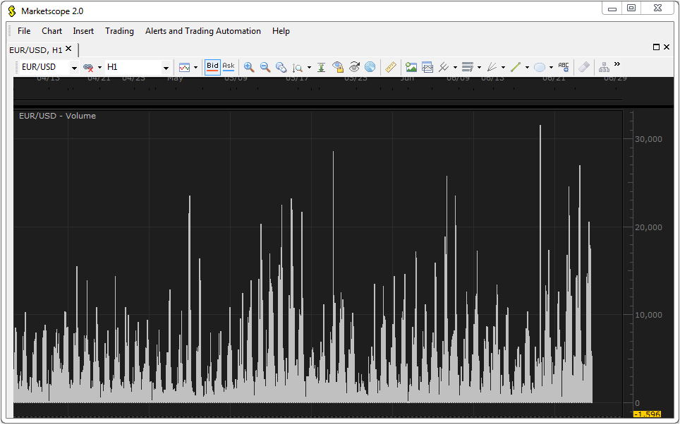This screenshot has height=425, width=680.
Task: Open the chart type dropdown arrow
Action: point(195,67)
